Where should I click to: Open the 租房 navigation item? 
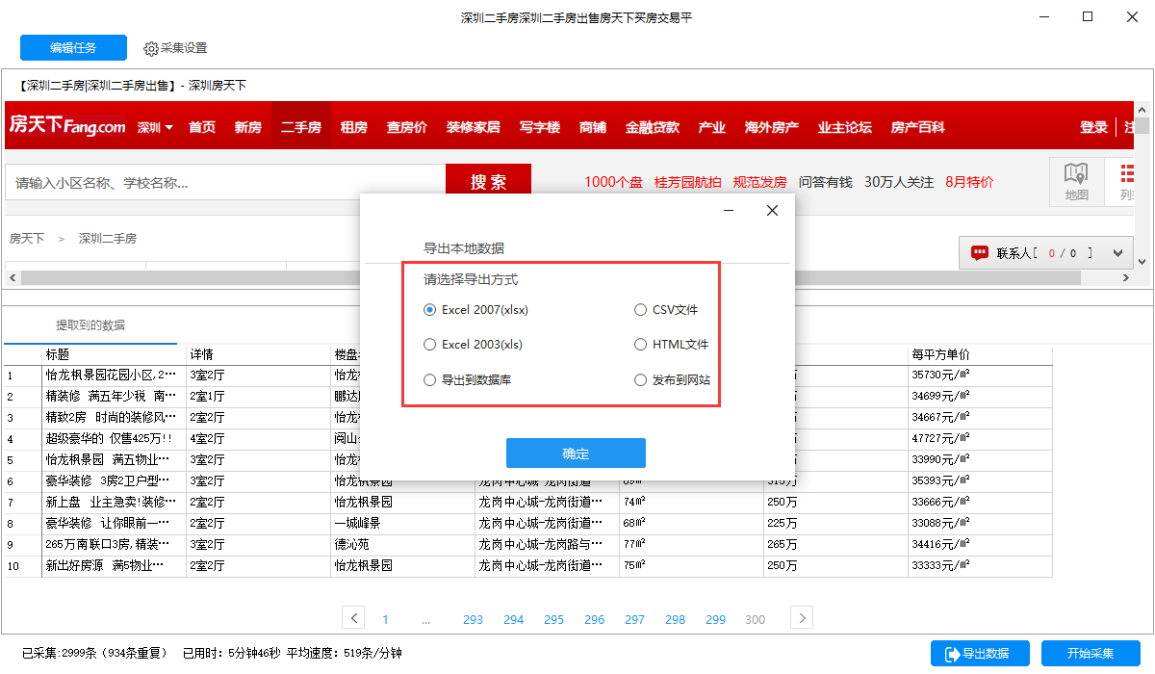353,127
